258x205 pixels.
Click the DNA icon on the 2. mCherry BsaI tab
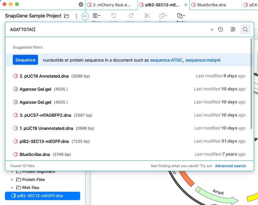pyautogui.click(x=89, y=5)
